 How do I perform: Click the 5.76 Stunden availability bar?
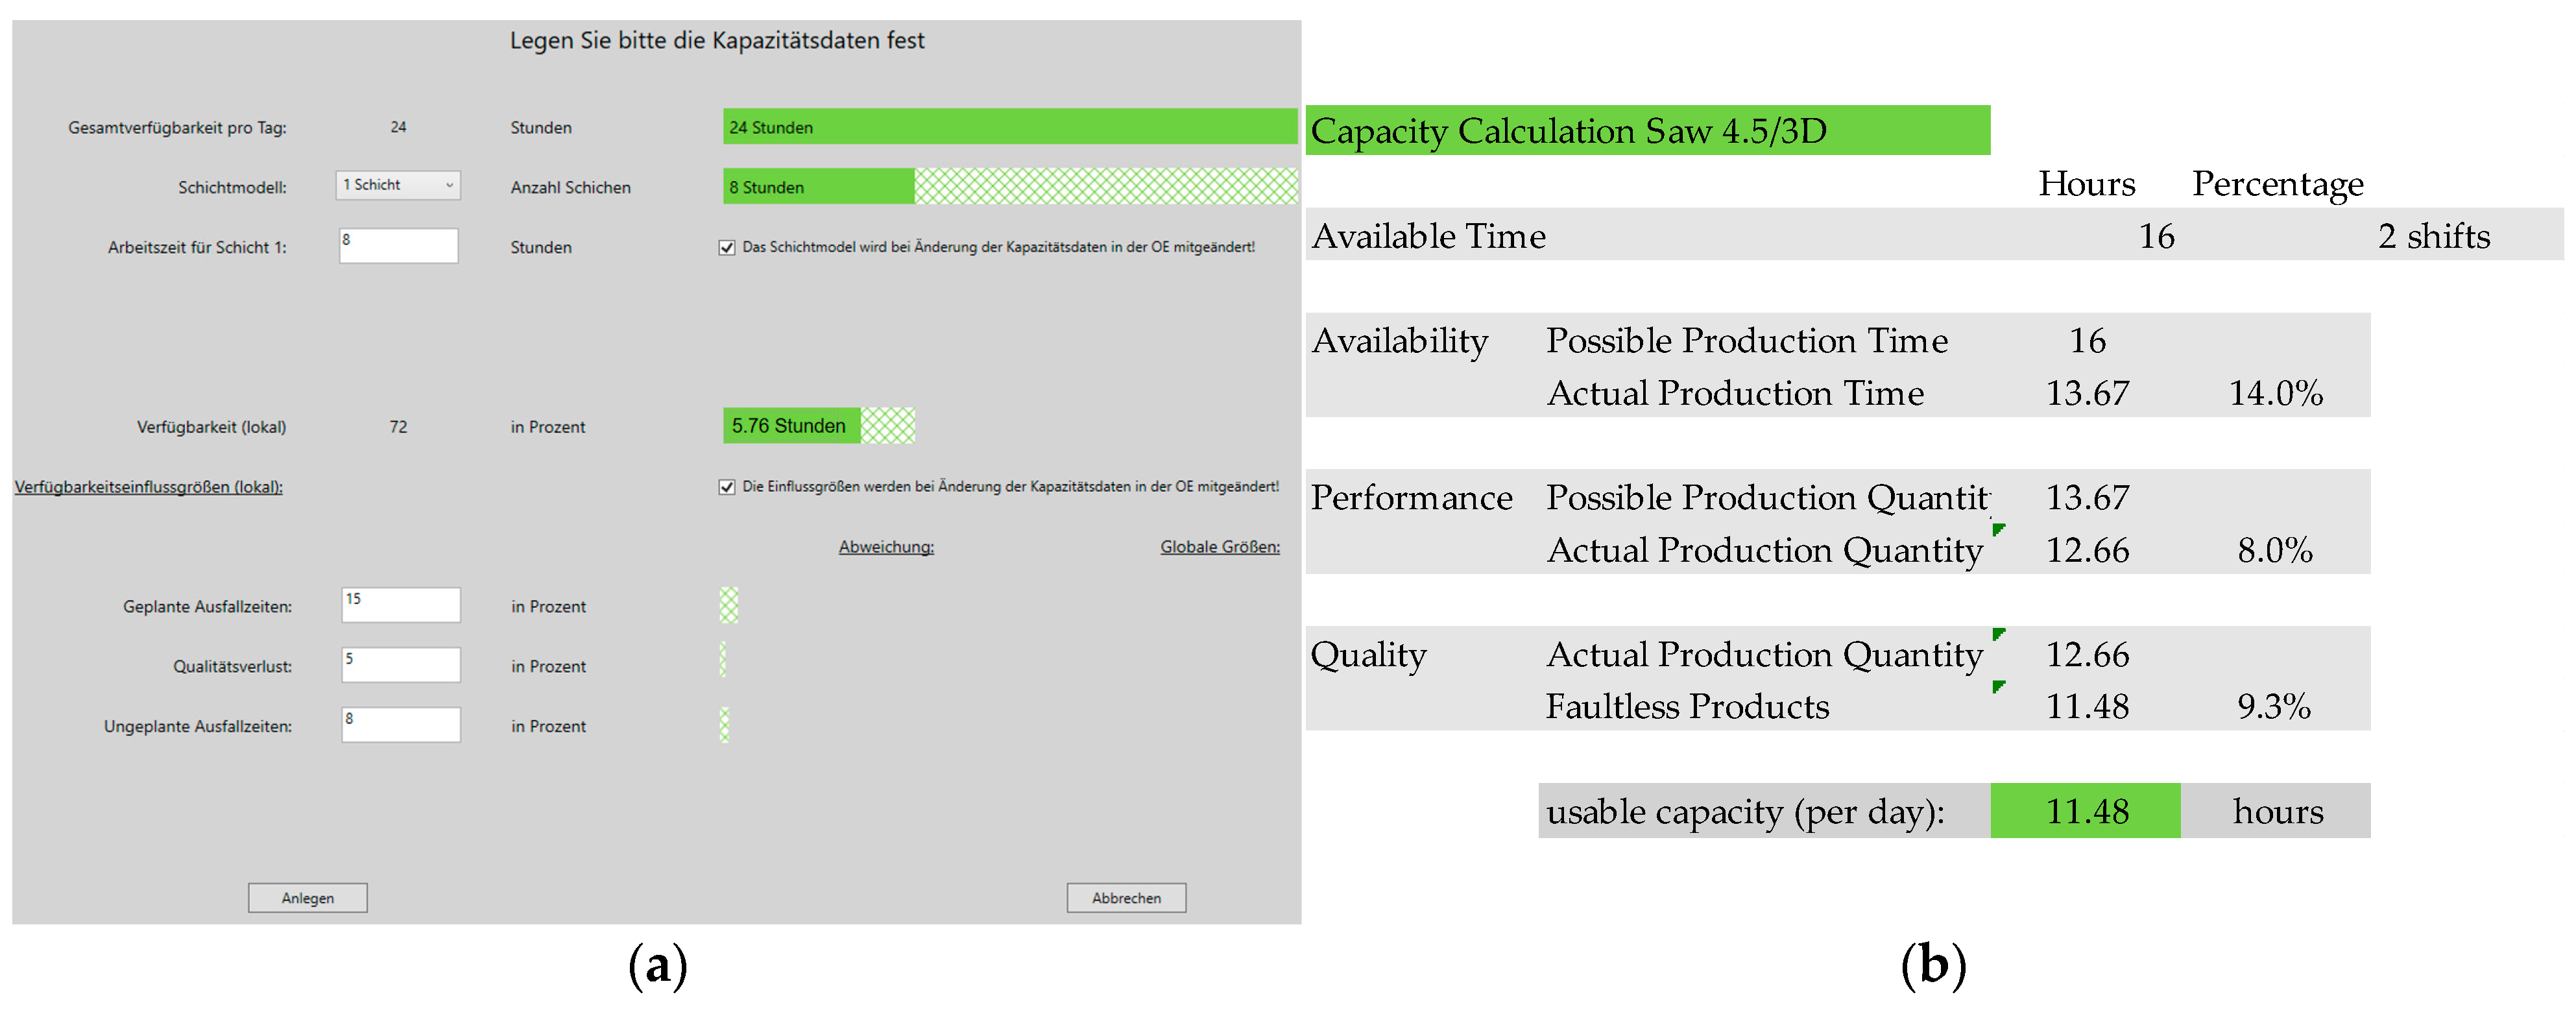[792, 426]
